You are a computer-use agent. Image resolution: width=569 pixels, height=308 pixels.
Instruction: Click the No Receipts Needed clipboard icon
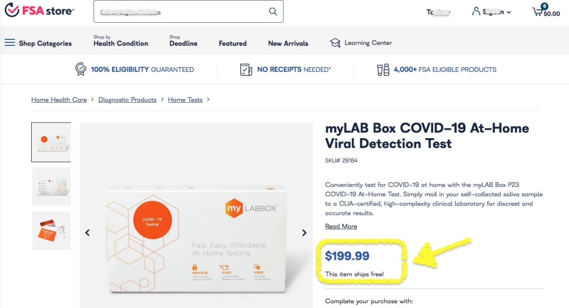point(246,70)
